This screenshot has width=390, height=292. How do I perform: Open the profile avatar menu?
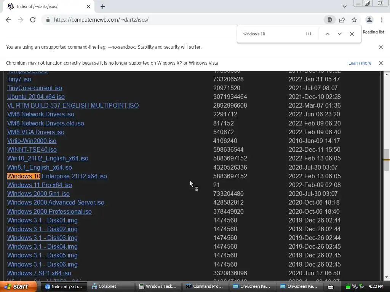point(369,20)
